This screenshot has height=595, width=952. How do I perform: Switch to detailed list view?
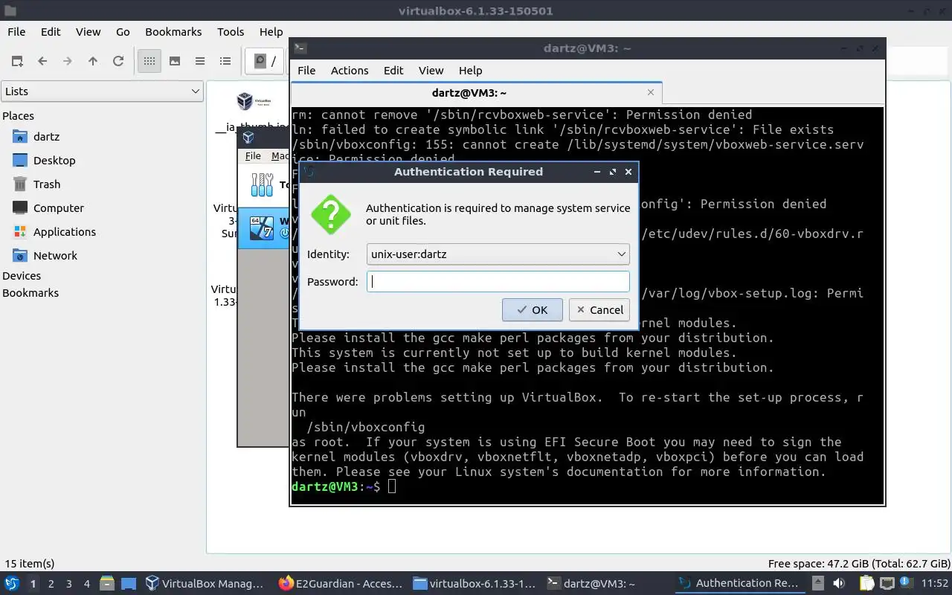pos(225,61)
